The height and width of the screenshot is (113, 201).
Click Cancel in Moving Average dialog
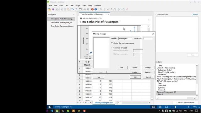pyautogui.click(x=149, y=77)
